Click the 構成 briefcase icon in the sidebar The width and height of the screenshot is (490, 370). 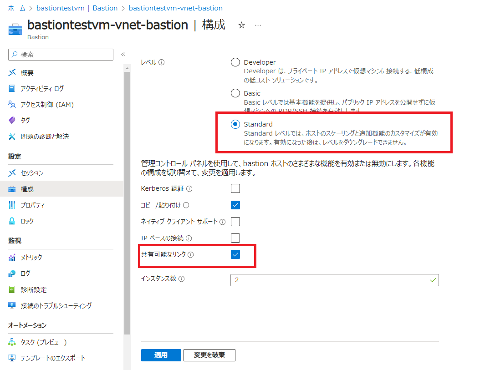[x=12, y=189]
